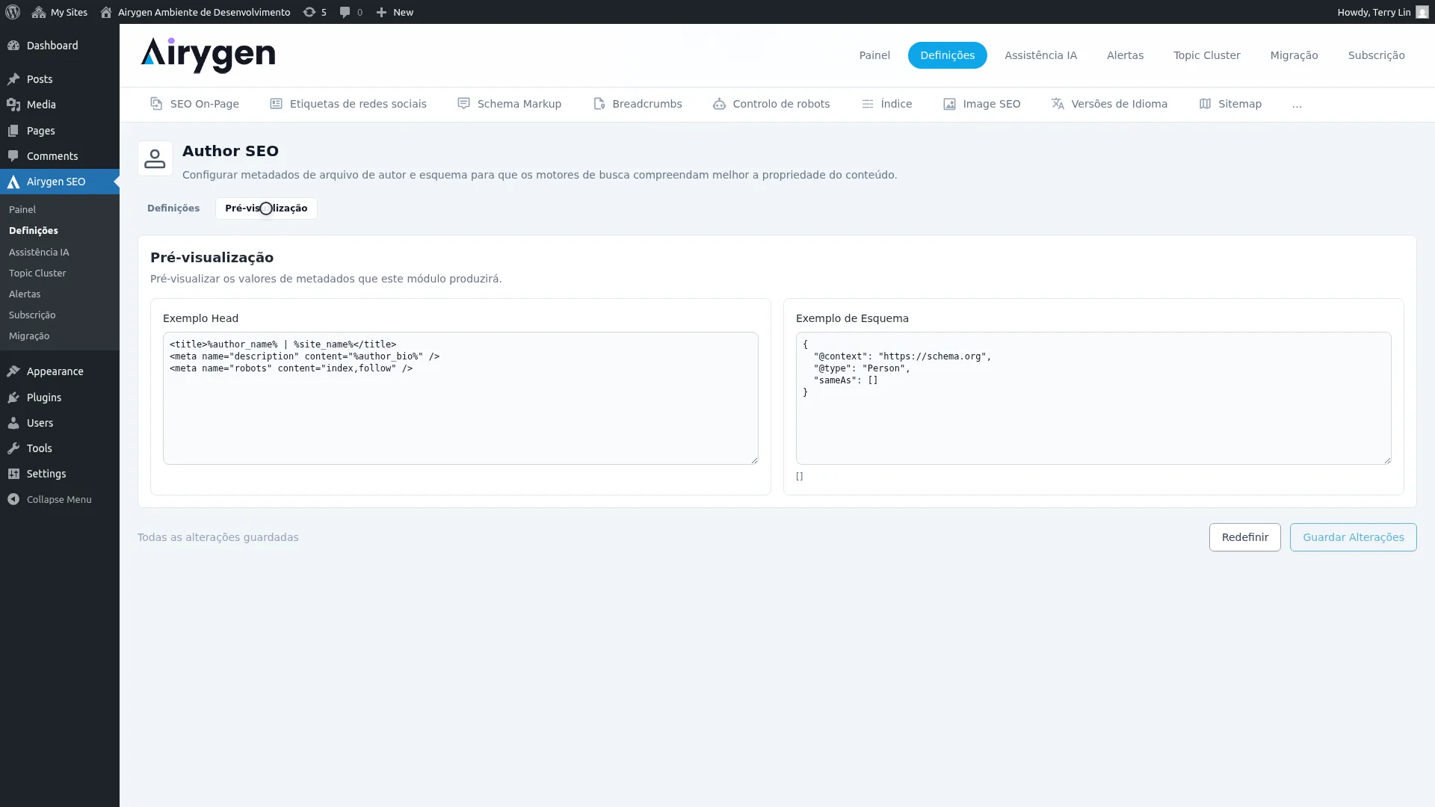Click the Breadcrumbs tab icon
Viewport: 1435px width, 807px height.
(599, 104)
